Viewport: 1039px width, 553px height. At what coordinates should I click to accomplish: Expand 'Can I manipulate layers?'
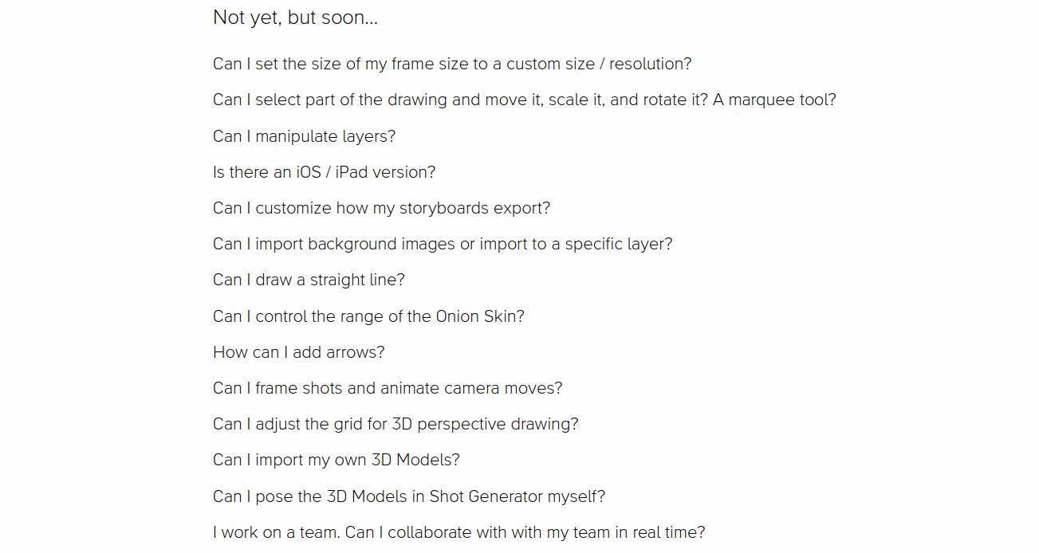(305, 136)
